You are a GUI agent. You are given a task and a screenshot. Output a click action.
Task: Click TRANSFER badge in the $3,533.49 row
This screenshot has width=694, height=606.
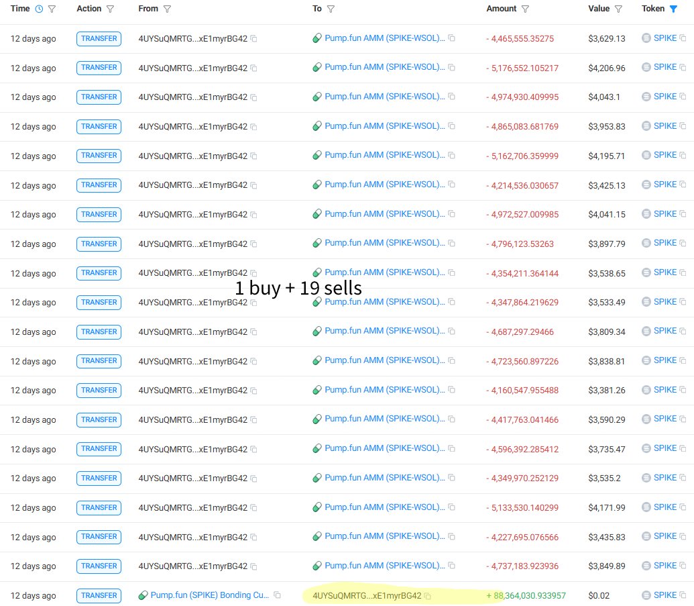(99, 302)
